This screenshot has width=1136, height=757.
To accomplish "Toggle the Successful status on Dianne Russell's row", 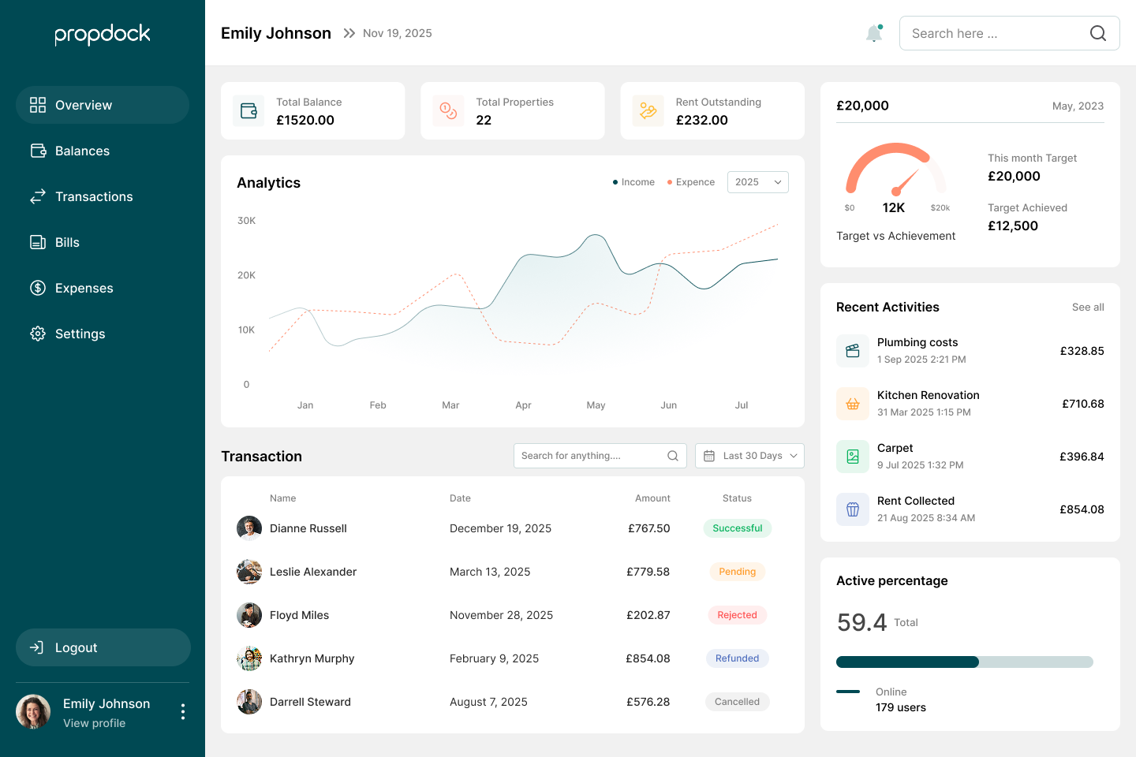I will click(x=737, y=528).
